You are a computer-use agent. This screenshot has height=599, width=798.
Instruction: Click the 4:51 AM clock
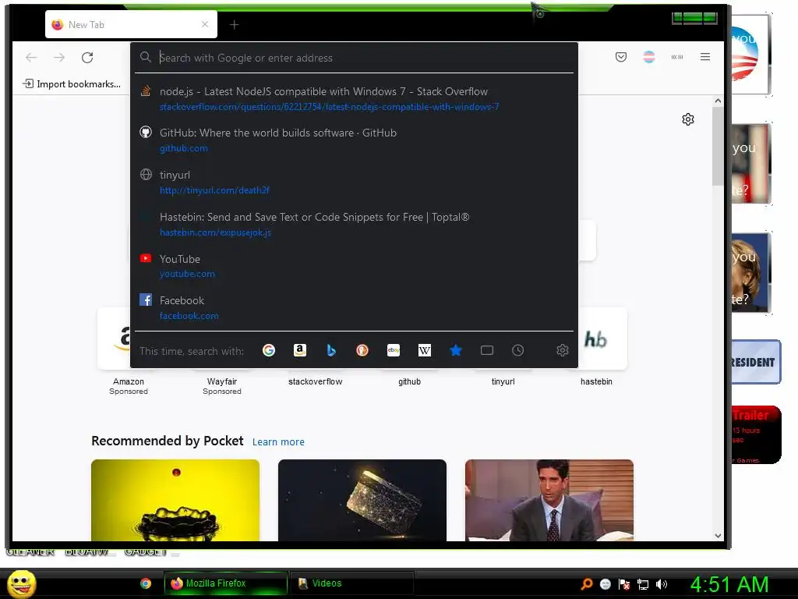(x=729, y=584)
